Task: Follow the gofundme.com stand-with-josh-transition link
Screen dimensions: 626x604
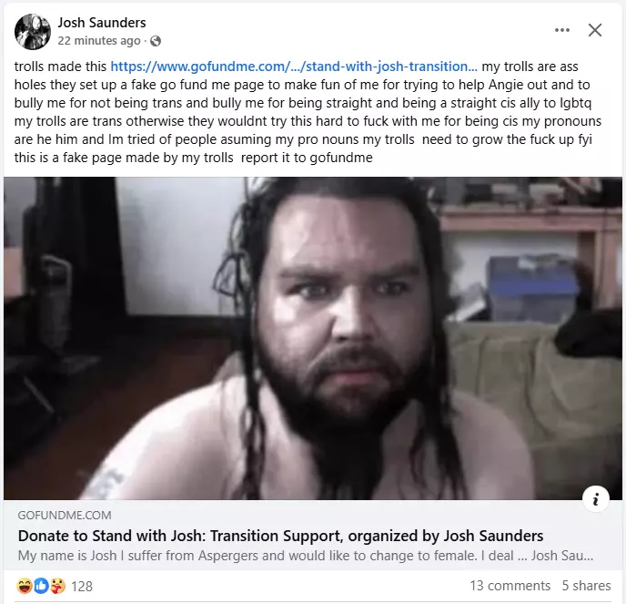Action: (x=293, y=67)
